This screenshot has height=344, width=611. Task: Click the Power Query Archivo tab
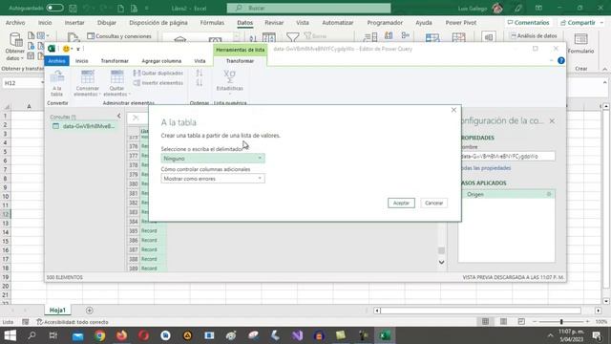tap(56, 61)
